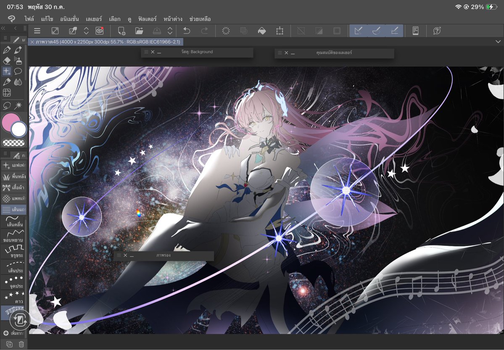This screenshot has width=504, height=350.
Task: Open the smartphone companion mode icon
Action: [415, 31]
